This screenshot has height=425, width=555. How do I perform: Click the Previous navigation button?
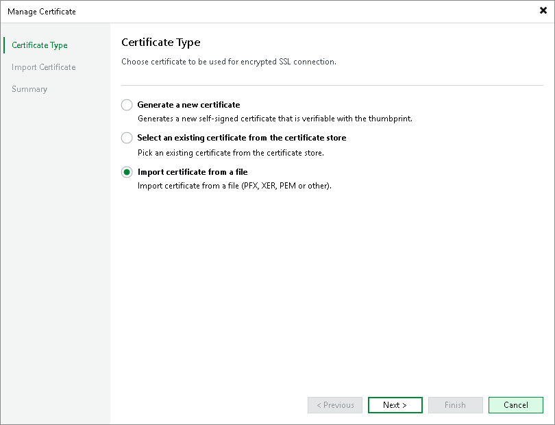pos(335,405)
